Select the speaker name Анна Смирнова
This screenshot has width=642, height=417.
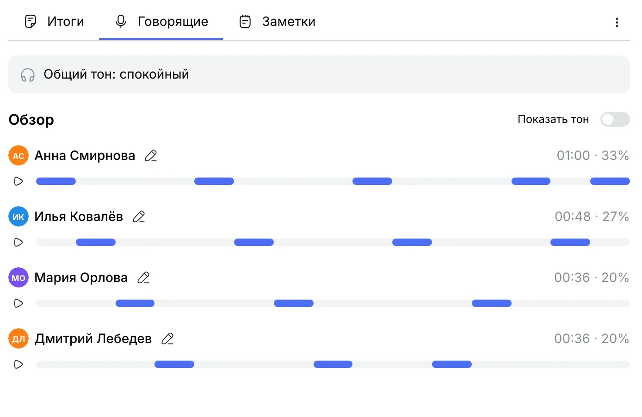tap(85, 156)
